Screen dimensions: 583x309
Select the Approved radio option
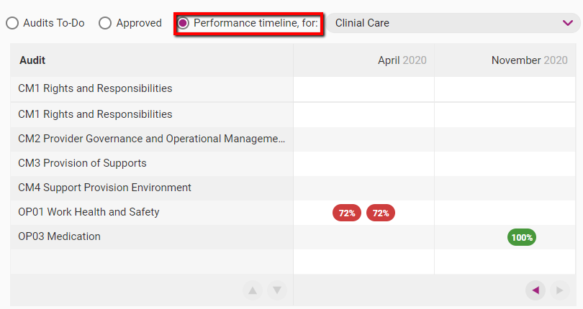coord(105,23)
